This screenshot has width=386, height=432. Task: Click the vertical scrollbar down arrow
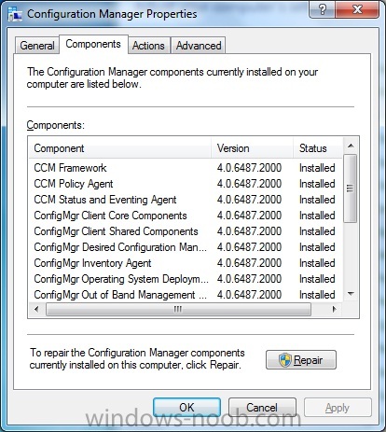tap(351, 294)
